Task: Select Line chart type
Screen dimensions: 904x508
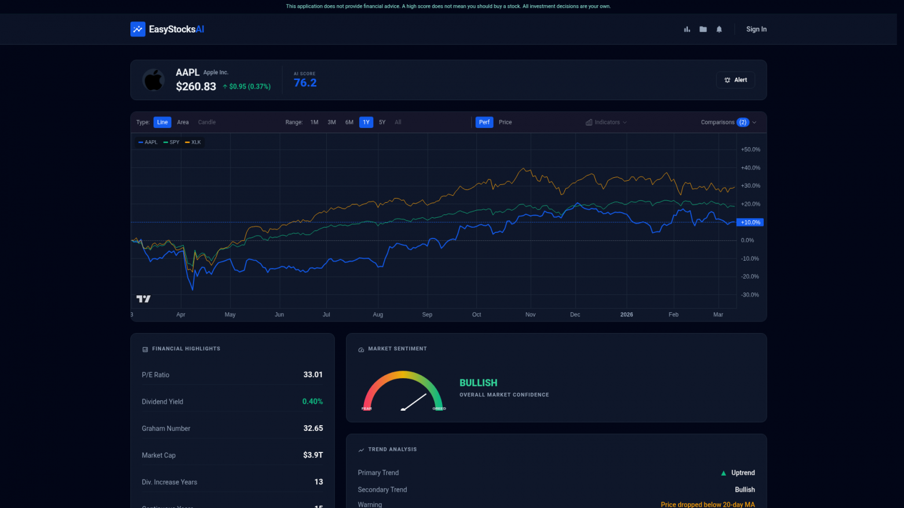Action: 162,122
